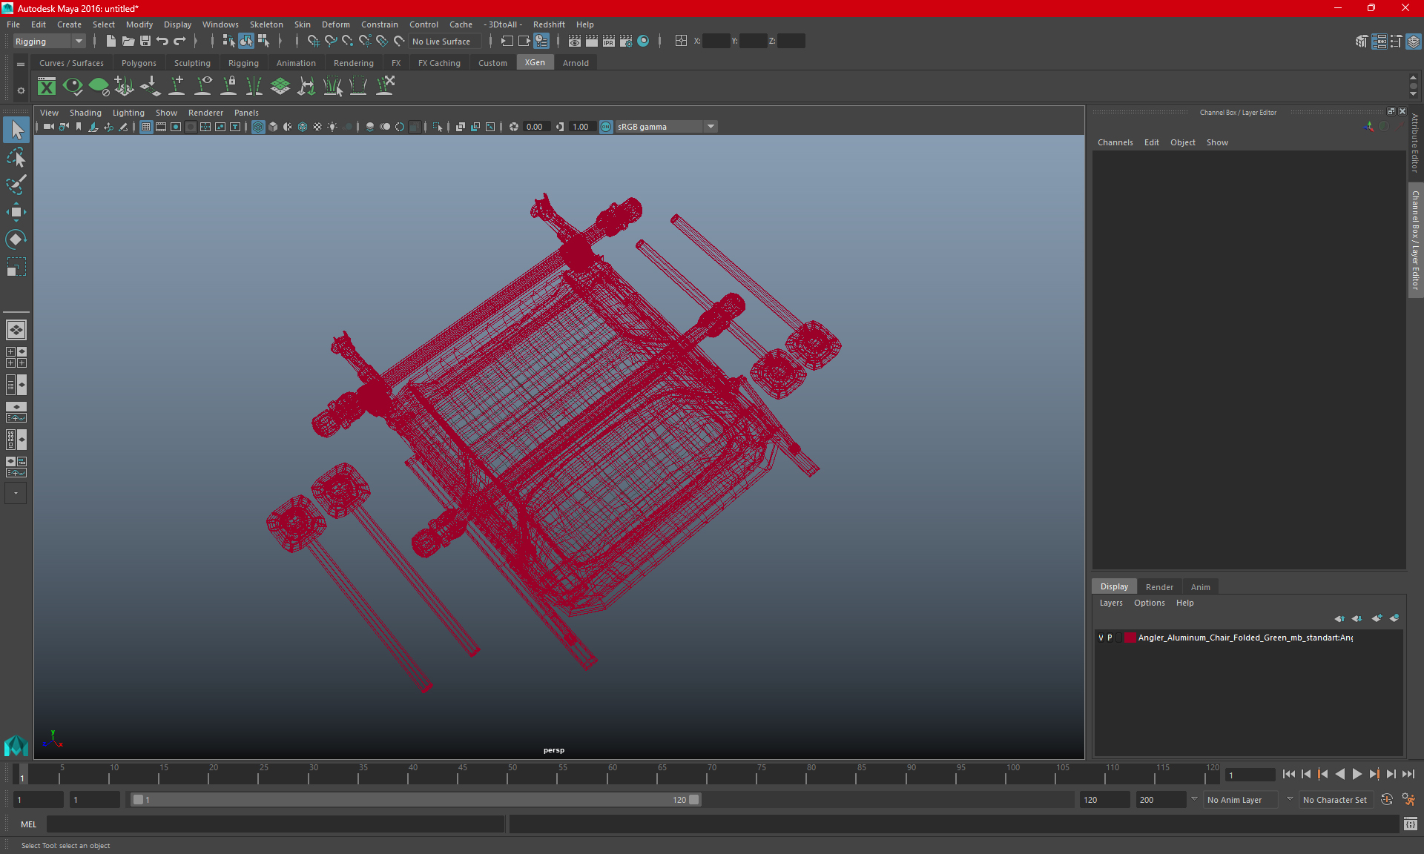Click the first XGen shelf icon

click(x=47, y=87)
